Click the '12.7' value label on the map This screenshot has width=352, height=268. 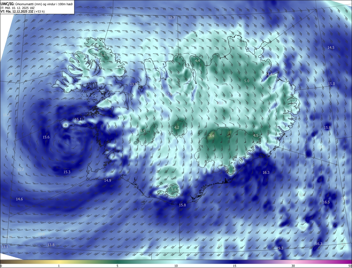(x=172, y=18)
